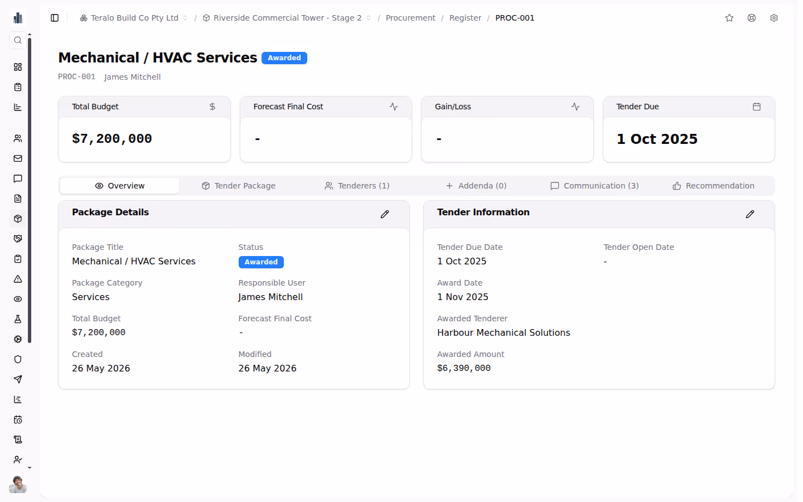Switch to the Recommendation tab
The image size is (803, 502).
tap(714, 186)
